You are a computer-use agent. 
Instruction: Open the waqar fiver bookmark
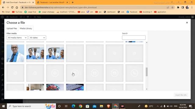point(30,12)
